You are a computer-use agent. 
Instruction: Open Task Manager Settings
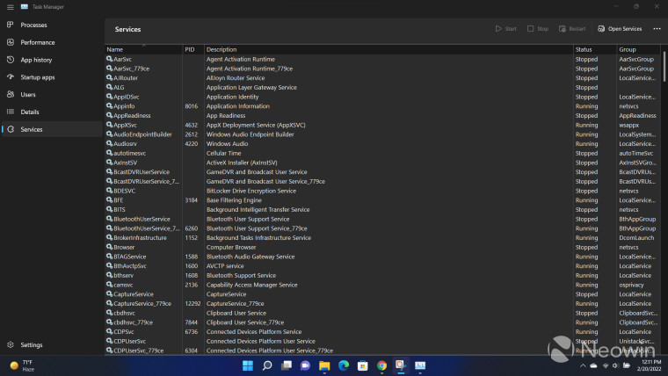[x=32, y=345]
